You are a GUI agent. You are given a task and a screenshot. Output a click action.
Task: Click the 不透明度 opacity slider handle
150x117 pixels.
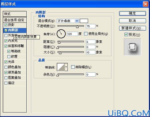coord(77,27)
